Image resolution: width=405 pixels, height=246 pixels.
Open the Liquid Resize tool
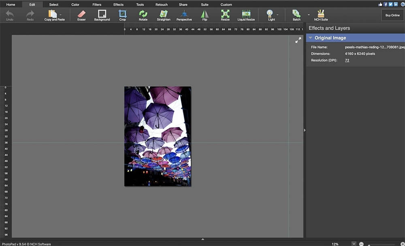246,15
